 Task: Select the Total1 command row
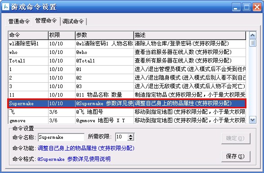coord(127,61)
